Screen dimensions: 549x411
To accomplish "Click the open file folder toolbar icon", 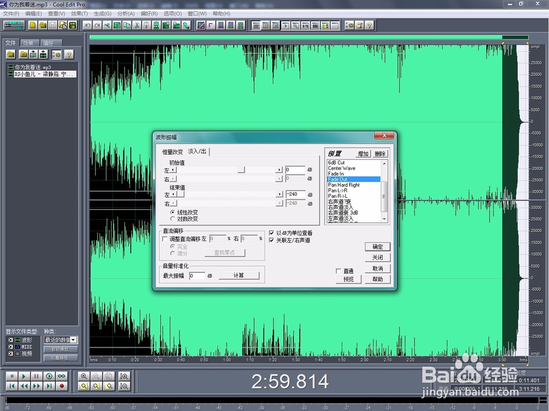I will (x=43, y=25).
